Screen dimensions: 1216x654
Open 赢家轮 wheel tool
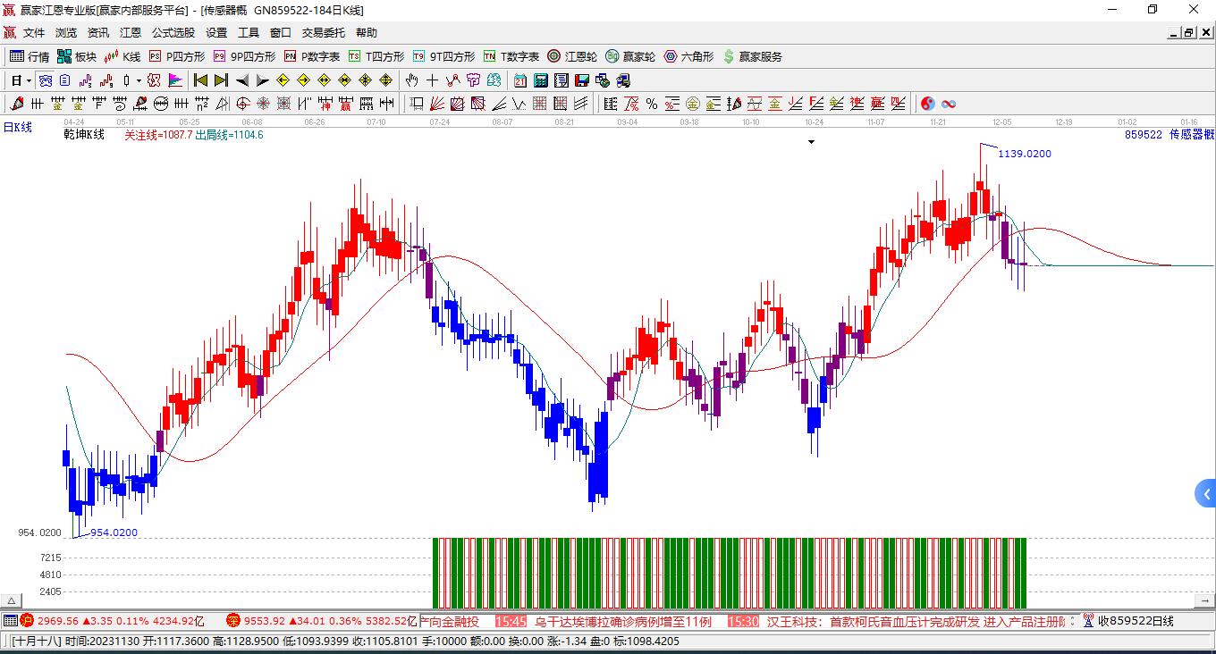[631, 56]
